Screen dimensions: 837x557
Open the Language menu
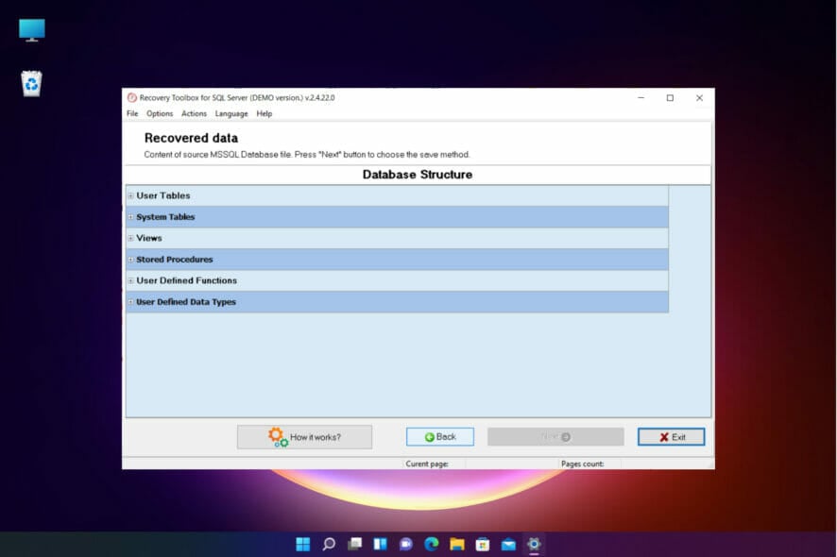(x=231, y=113)
